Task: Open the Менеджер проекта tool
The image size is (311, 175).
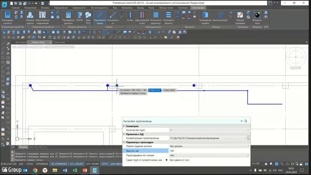Action: [x=8, y=17]
